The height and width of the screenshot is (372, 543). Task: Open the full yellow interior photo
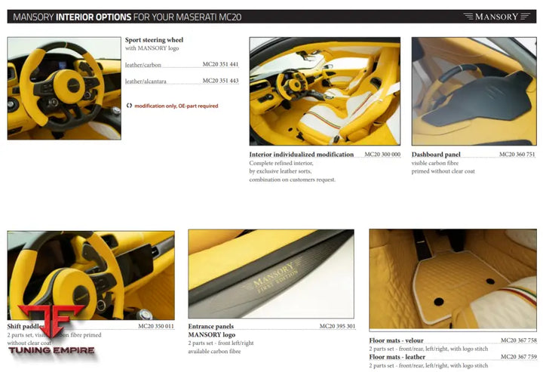point(325,91)
